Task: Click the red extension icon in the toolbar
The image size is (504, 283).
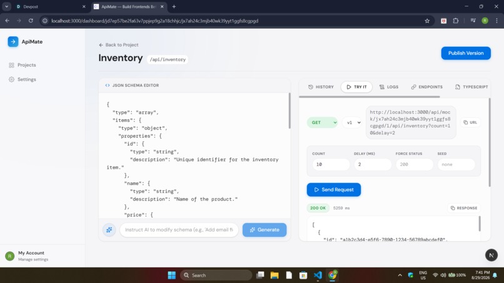Action: pyautogui.click(x=443, y=21)
